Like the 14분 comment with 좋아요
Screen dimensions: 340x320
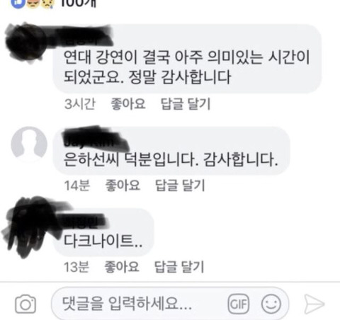tap(123, 185)
